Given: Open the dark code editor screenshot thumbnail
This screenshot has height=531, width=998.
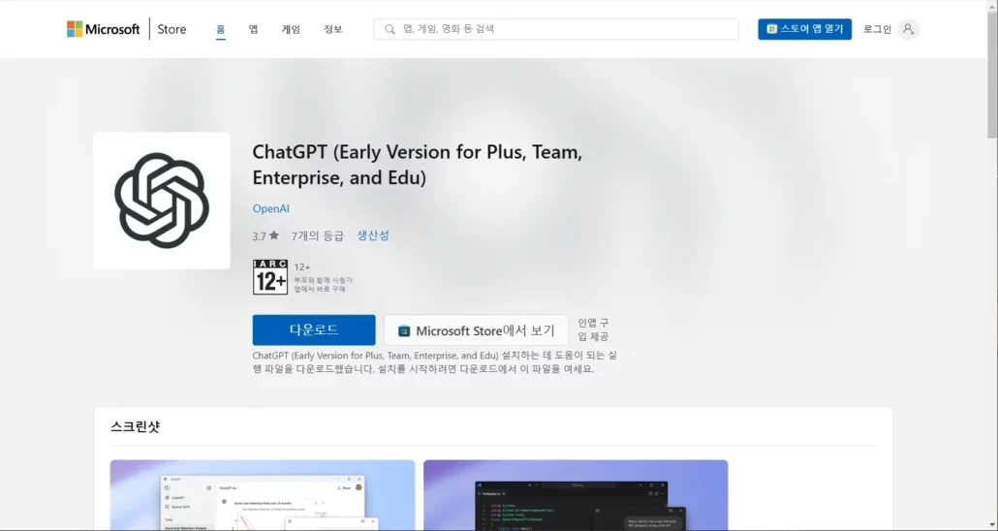Looking at the screenshot, I should (576, 495).
